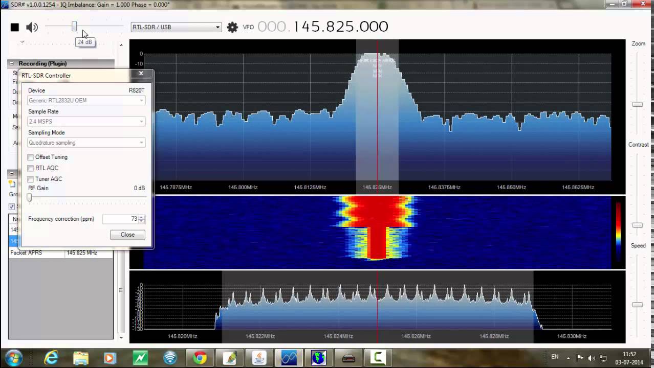
Task: Open network status tray icon
Action: pyautogui.click(x=603, y=358)
